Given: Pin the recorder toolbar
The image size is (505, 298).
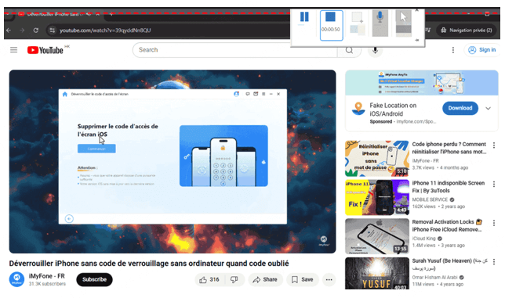Looking at the screenshot, I should 416,40.
